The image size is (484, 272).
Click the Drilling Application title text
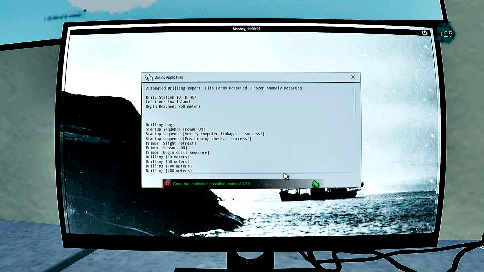point(169,77)
